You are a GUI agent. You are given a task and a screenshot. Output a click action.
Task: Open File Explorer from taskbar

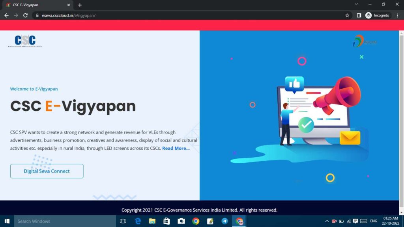(x=152, y=221)
